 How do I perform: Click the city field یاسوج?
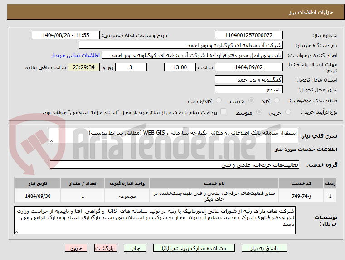[248, 89]
